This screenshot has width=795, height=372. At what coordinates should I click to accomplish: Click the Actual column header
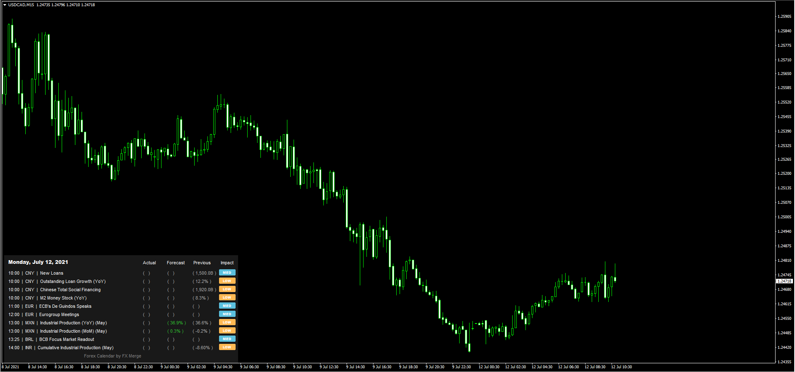click(x=149, y=263)
